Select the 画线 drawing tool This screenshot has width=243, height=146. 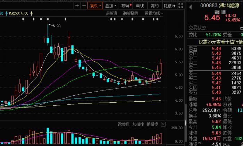tap(140, 6)
